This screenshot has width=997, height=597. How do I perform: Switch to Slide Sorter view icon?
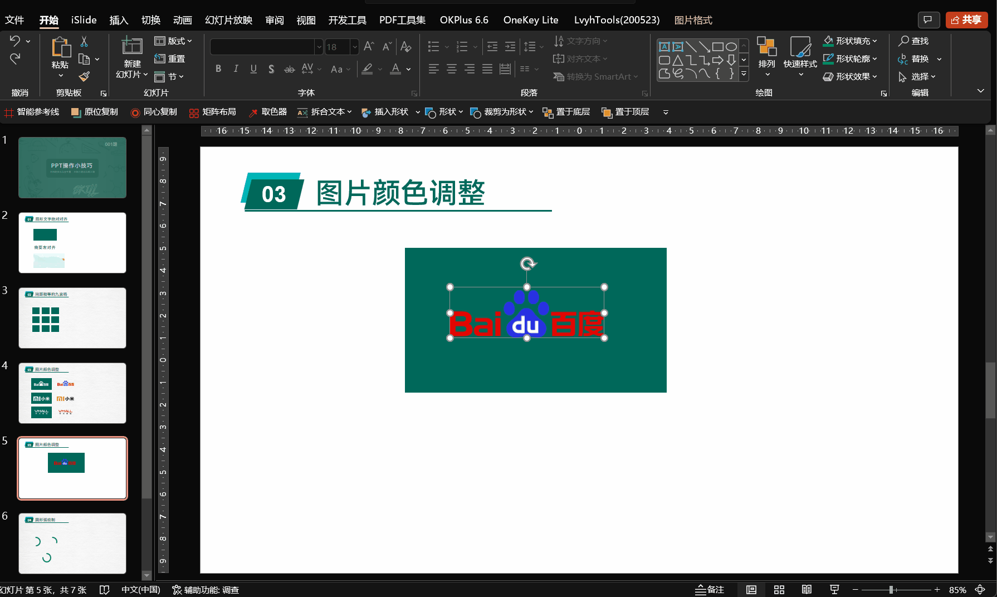(779, 590)
